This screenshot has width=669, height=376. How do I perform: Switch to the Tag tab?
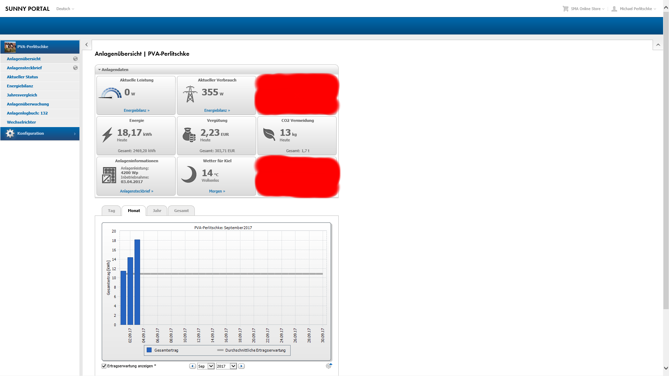click(111, 211)
